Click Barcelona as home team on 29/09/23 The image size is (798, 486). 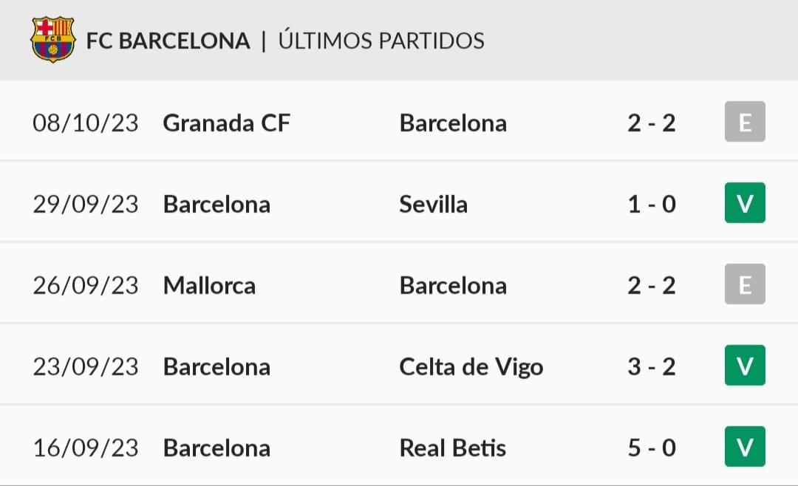[216, 205]
